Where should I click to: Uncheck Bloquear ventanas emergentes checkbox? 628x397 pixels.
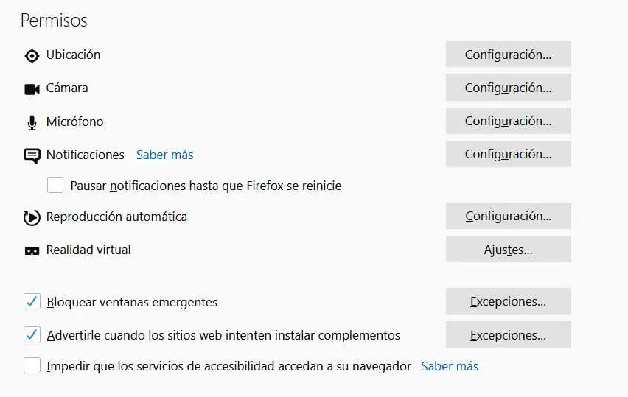pyautogui.click(x=32, y=302)
